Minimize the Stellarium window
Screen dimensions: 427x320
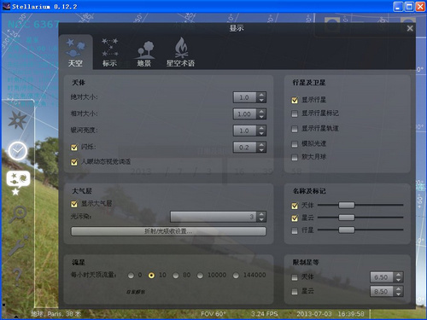tap(398, 7)
